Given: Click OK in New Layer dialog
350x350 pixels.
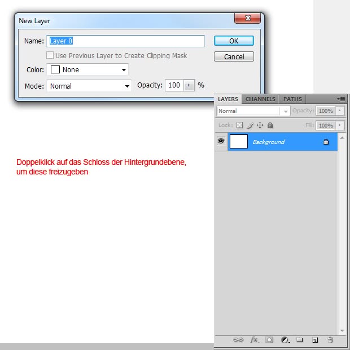Looking at the screenshot, I should click(234, 41).
